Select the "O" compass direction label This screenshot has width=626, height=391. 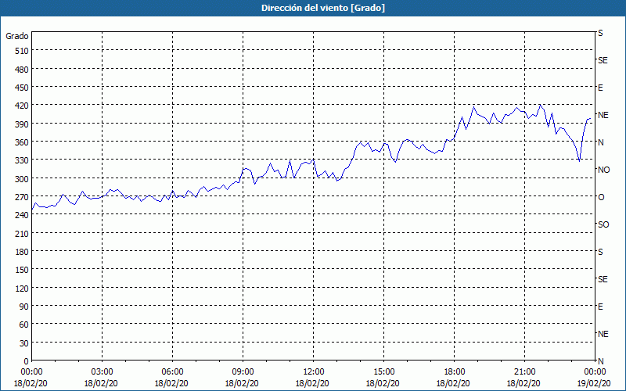click(x=601, y=197)
